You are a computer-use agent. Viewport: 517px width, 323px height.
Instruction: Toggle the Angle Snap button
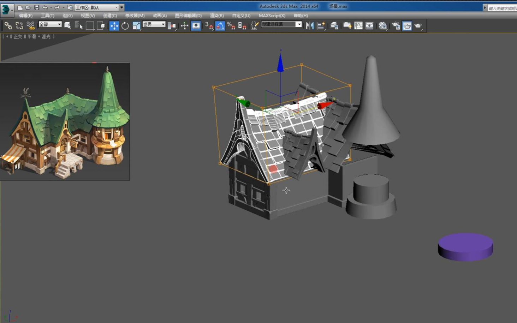coord(220,25)
